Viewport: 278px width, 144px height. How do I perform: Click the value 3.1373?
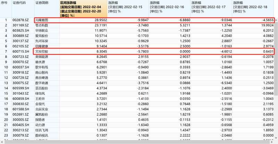tap(268, 109)
